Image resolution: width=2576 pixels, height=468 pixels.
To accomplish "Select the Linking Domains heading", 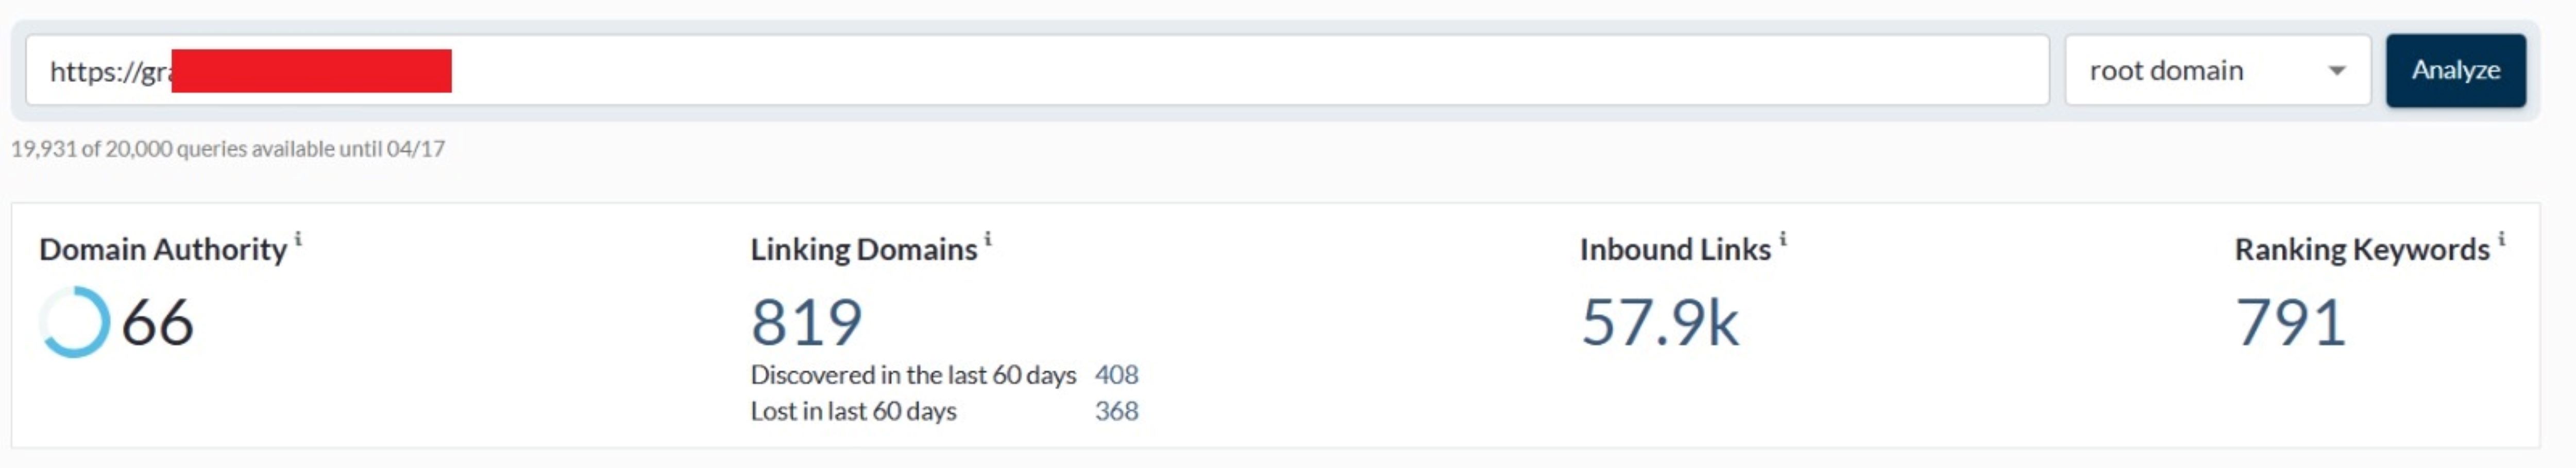I will (863, 249).
